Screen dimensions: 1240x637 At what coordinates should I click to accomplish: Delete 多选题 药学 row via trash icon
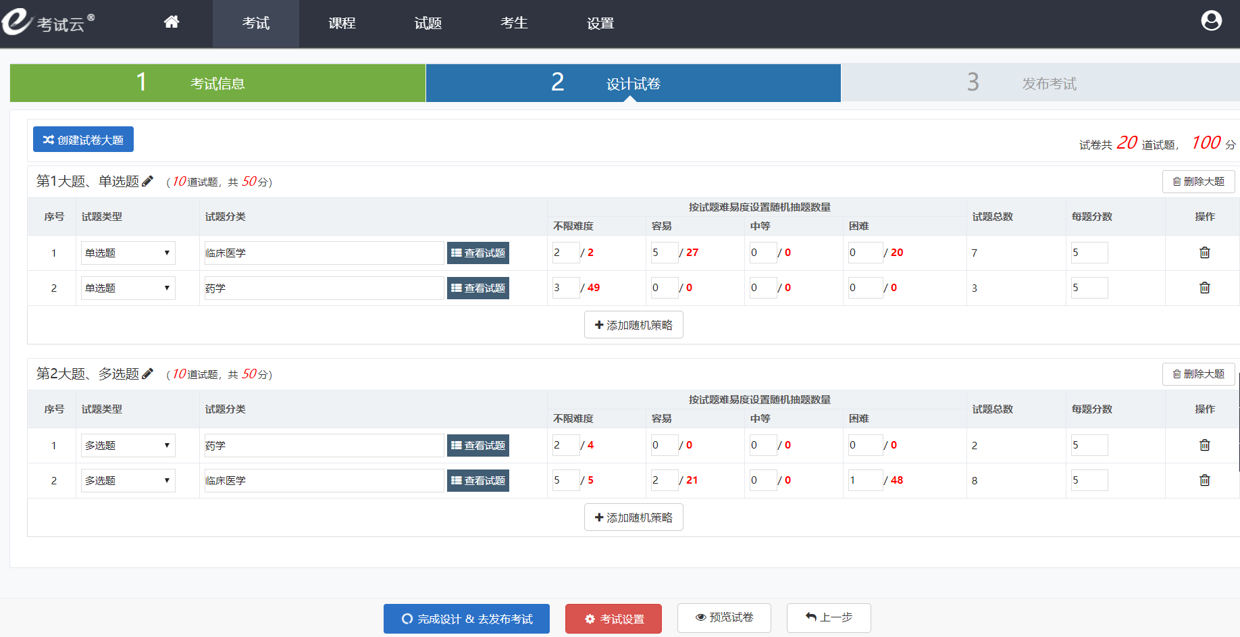pyautogui.click(x=1204, y=445)
